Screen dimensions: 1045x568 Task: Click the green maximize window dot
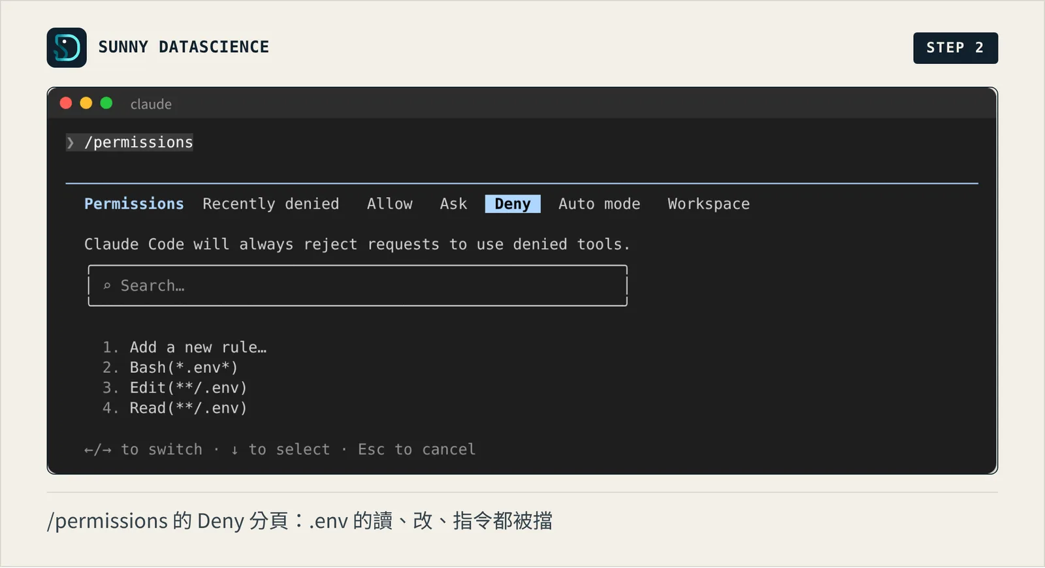pos(106,103)
